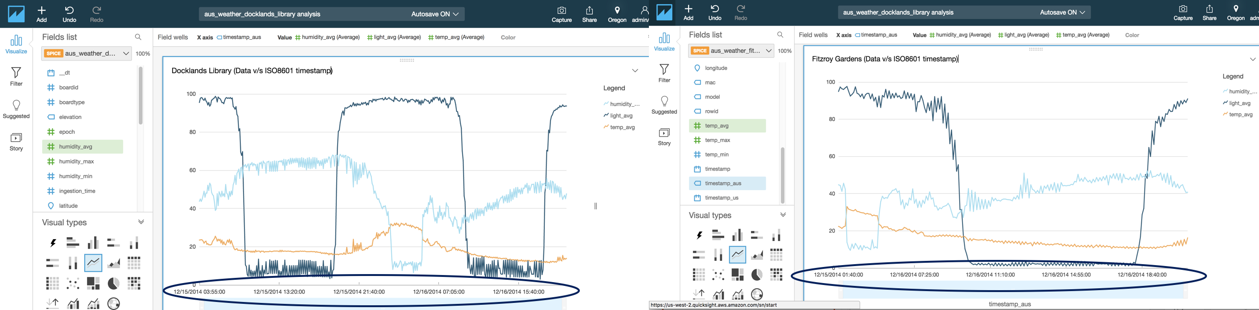1259x310 pixels.
Task: Choose KPI arrows visual in Docklands window
Action: (x=53, y=304)
